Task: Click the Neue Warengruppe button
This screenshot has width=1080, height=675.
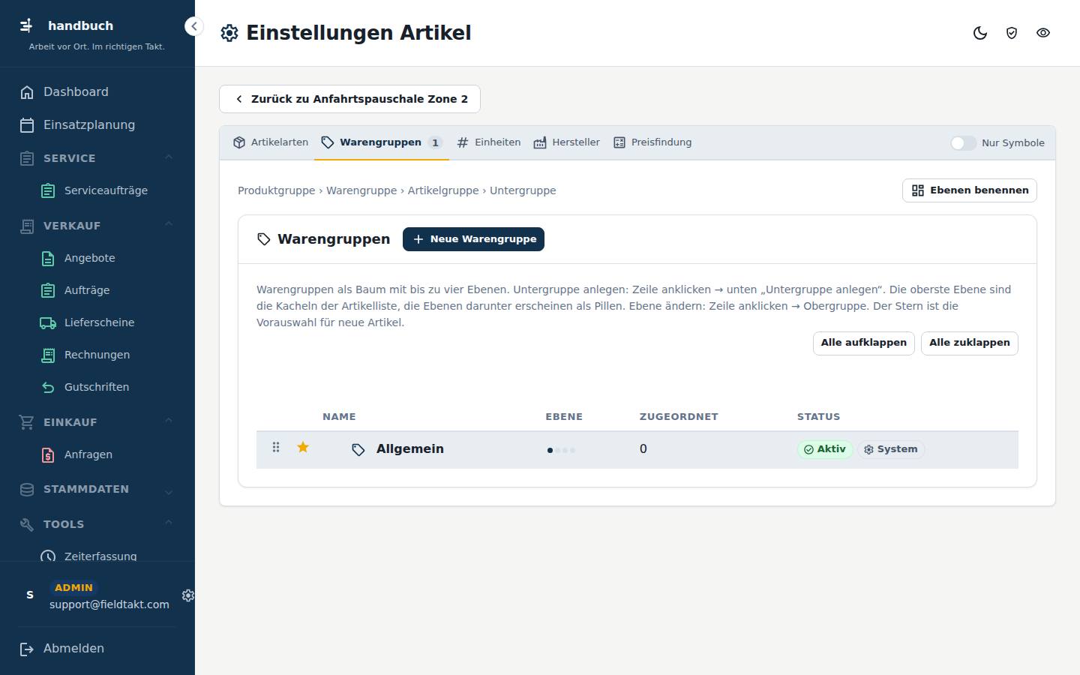Action: [473, 239]
